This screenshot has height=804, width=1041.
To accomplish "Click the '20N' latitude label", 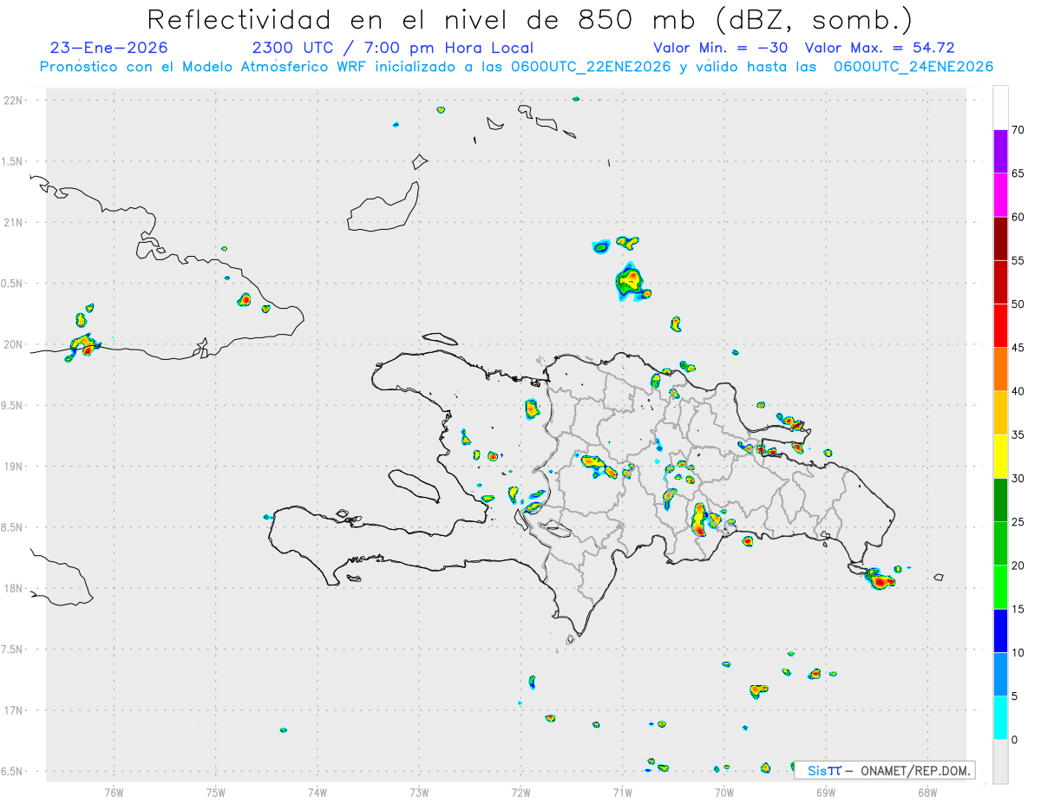I will point(15,344).
